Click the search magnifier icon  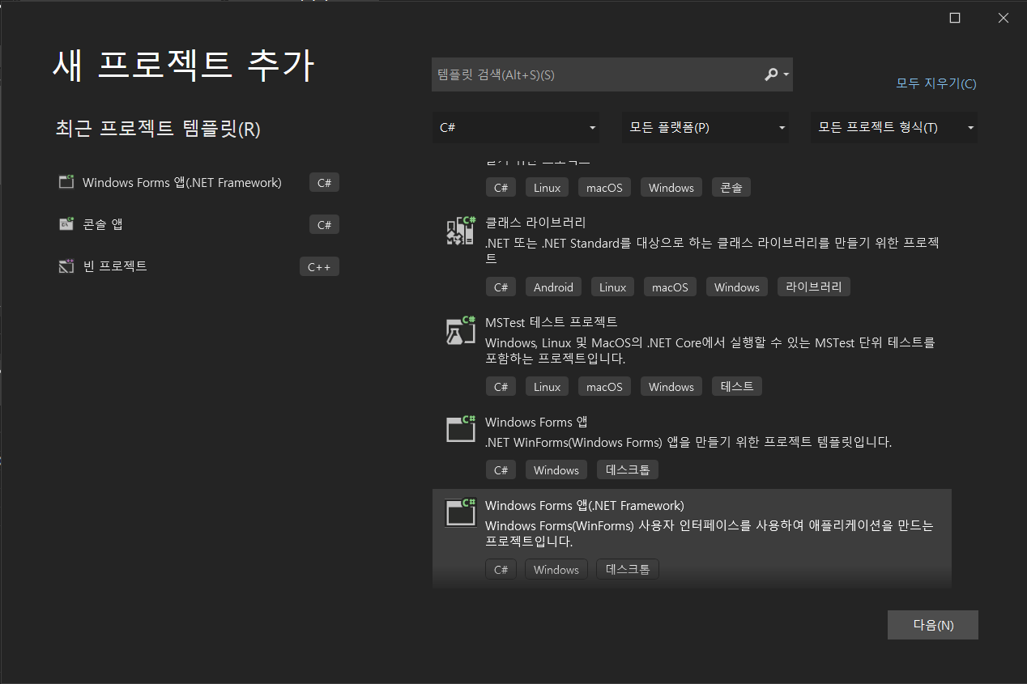[x=771, y=74]
